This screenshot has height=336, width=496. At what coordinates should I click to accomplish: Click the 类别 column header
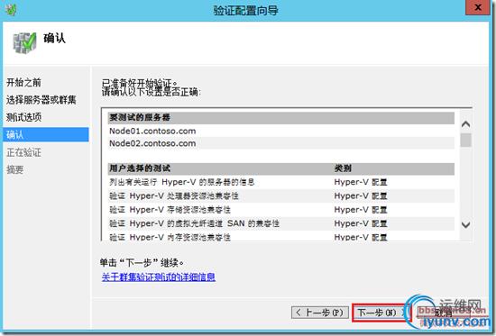point(343,168)
